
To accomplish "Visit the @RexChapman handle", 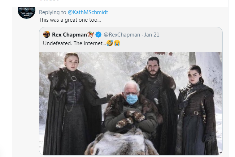I will click(x=121, y=35).
